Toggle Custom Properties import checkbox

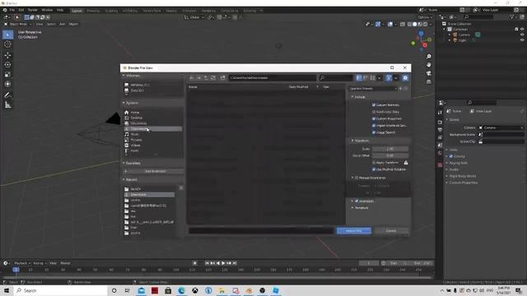pos(373,118)
